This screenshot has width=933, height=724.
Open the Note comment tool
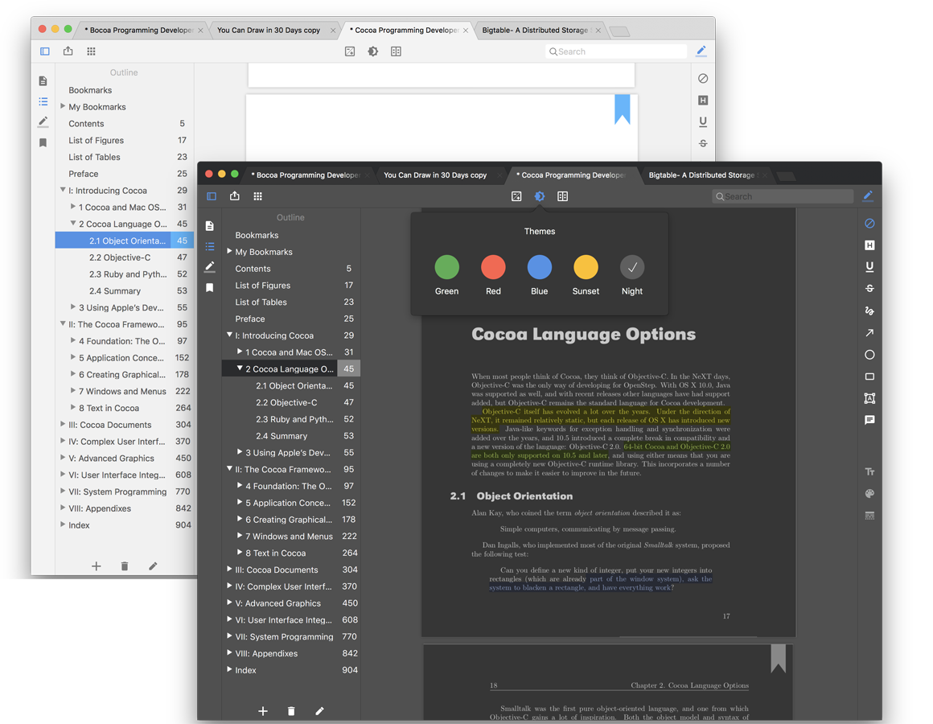(869, 419)
